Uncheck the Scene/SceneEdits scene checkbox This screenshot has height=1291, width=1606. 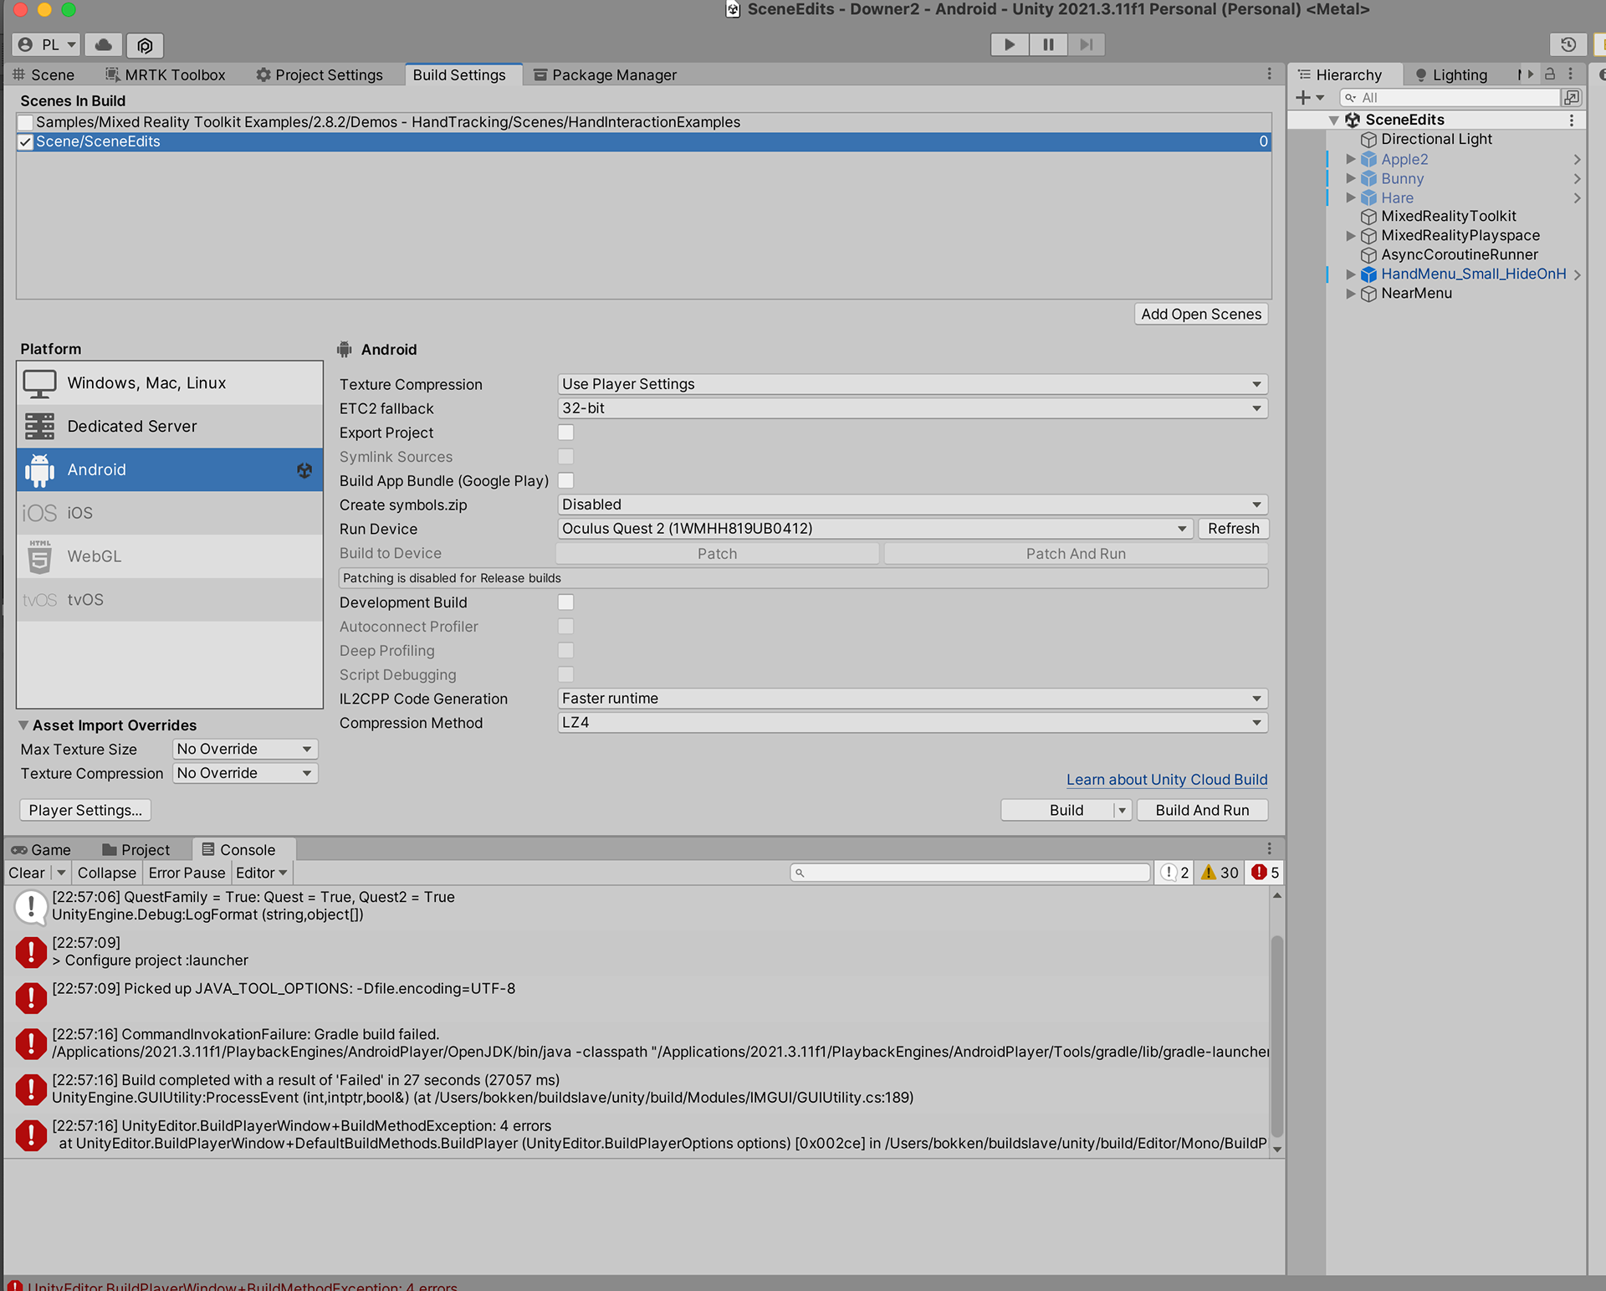pyautogui.click(x=25, y=141)
